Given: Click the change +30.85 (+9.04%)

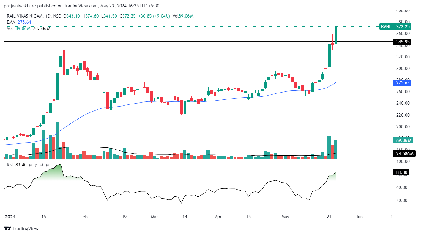Looking at the screenshot, I should click(x=154, y=16).
